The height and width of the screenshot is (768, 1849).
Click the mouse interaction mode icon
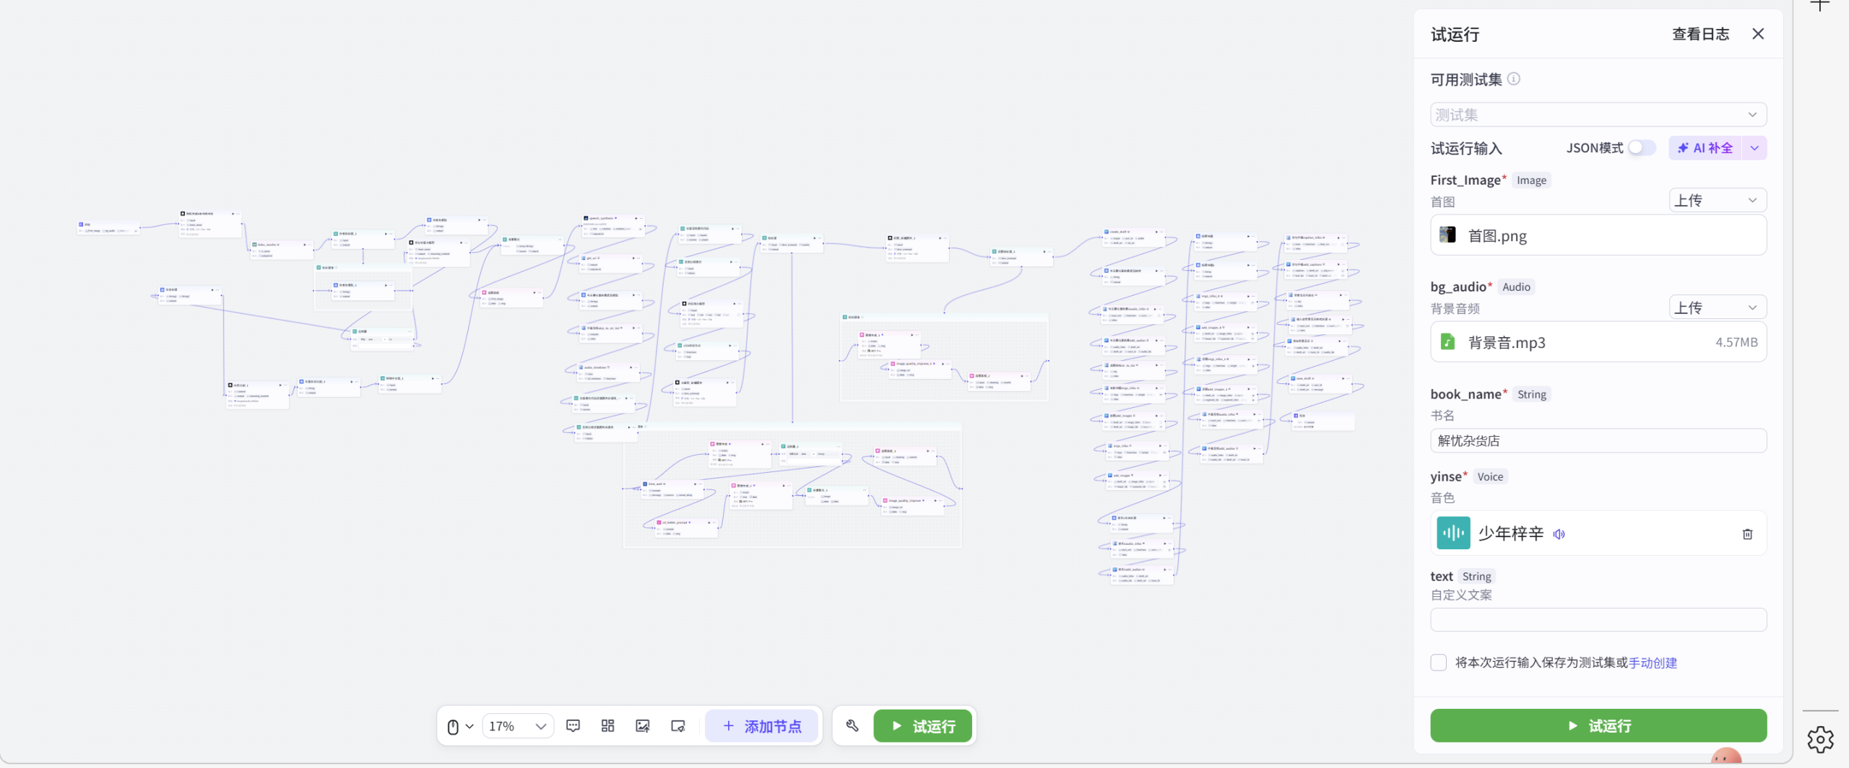(453, 726)
